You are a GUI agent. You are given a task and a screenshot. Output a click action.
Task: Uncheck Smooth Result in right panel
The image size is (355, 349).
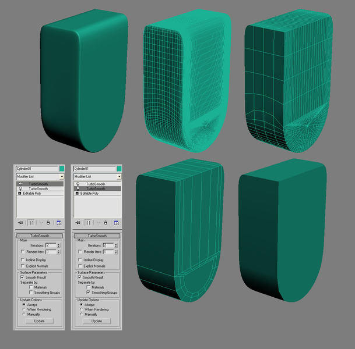click(80, 277)
